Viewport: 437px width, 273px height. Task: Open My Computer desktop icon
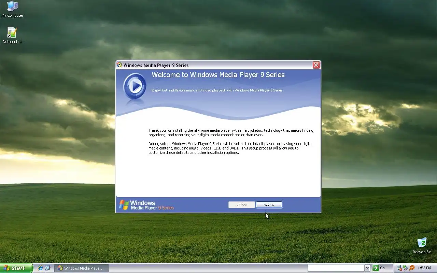point(12,9)
